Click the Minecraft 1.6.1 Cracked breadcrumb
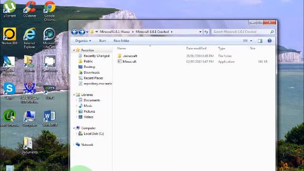This screenshot has width=304, height=171. [x=152, y=32]
